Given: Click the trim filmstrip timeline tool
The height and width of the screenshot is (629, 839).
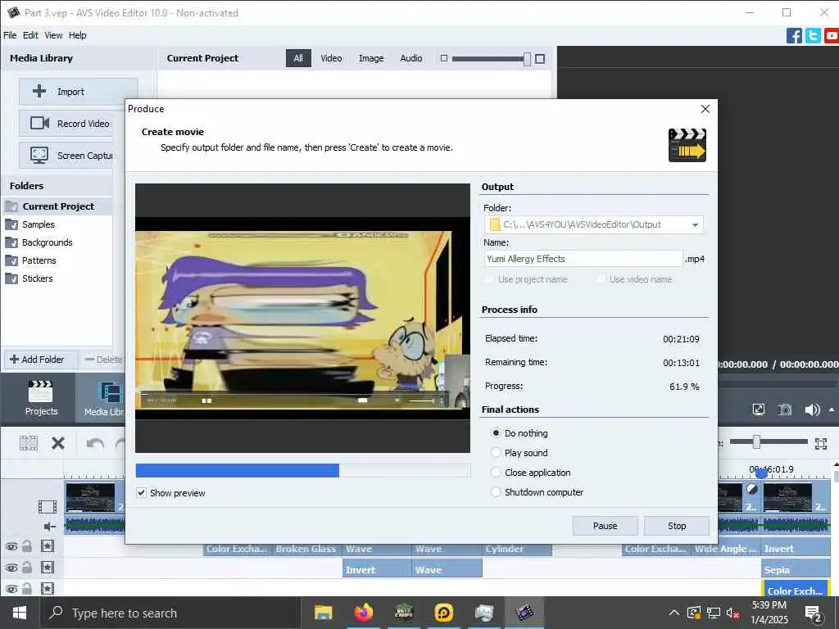Looking at the screenshot, I should click(29, 443).
